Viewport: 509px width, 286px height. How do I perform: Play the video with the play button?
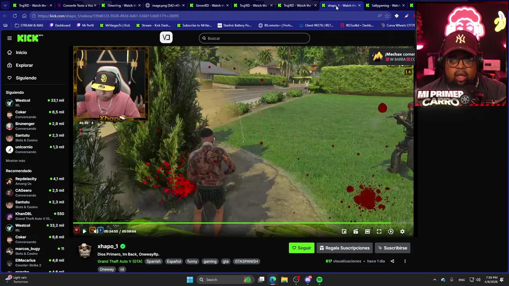84,231
